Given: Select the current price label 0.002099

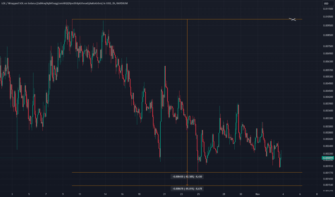Looking at the screenshot, I should click(328, 158).
